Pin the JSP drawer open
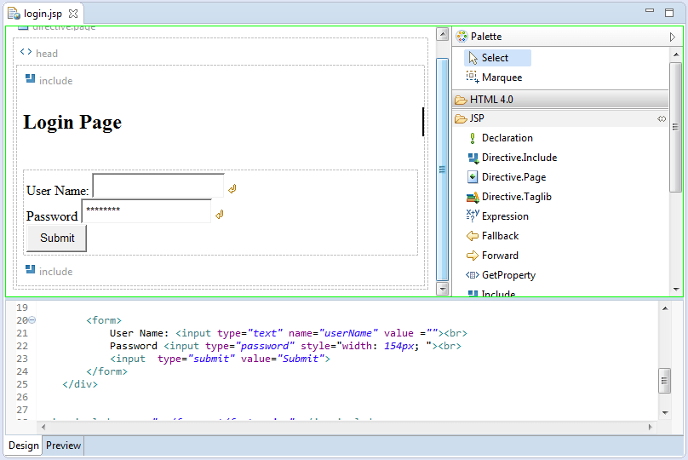Screen dimensions: 688x460 [662, 119]
